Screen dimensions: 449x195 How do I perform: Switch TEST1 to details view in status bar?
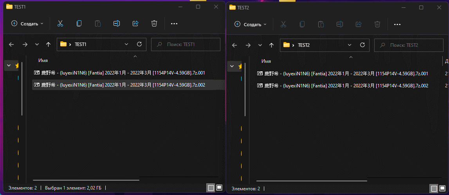click(x=211, y=188)
